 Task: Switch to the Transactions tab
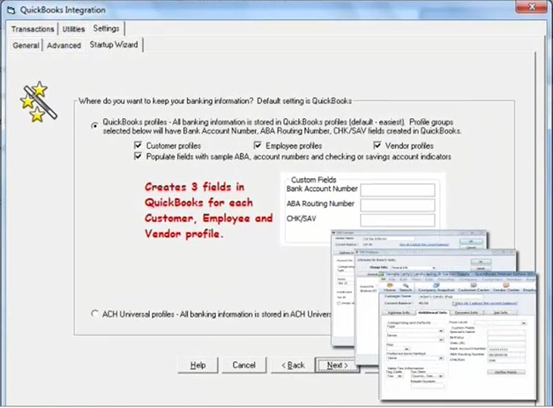click(33, 29)
